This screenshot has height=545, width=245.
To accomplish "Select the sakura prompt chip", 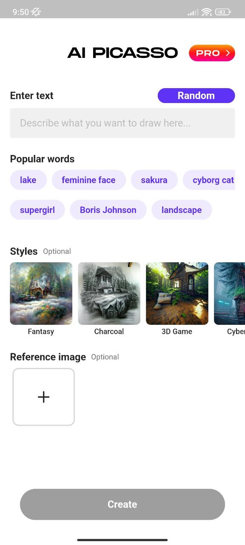I will click(154, 180).
